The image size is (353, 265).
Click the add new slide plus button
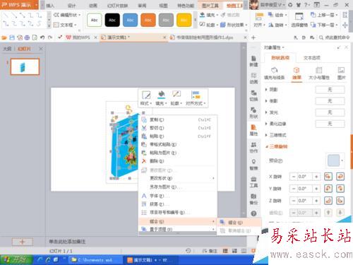(x=23, y=242)
